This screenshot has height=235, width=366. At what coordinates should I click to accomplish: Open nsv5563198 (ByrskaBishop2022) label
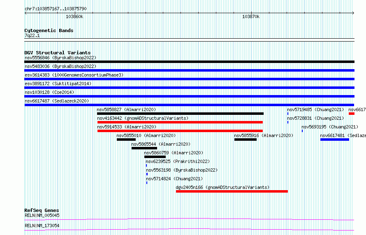(x=182, y=170)
